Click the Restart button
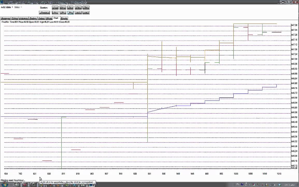The image size is (299, 187). coord(44,13)
